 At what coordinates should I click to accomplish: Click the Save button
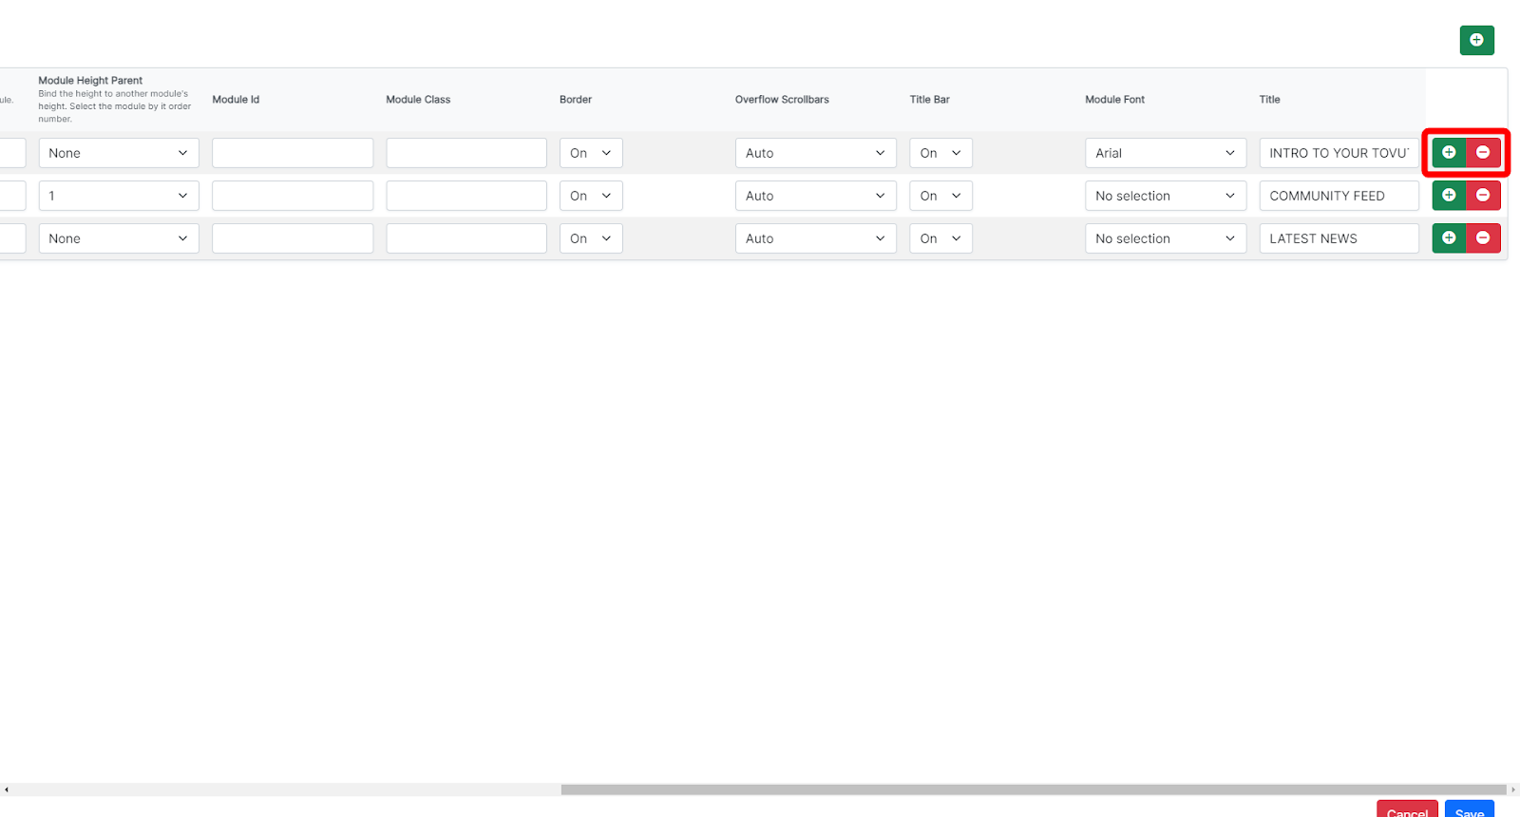(x=1470, y=809)
